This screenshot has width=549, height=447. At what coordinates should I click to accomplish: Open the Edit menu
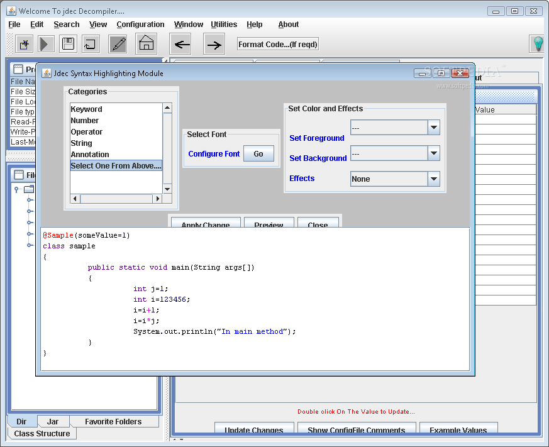(36, 25)
